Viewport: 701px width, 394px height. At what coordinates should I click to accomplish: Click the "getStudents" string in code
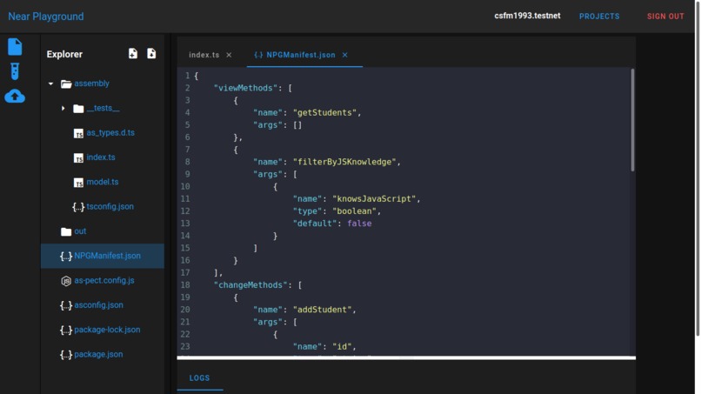coord(324,113)
